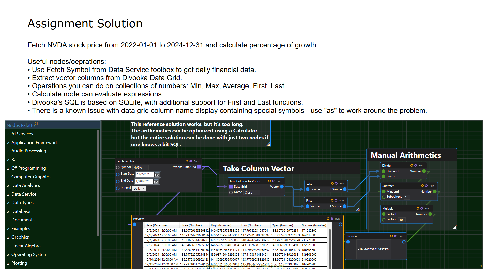Expand the Computer Graphics category
Image resolution: width=488 pixels, height=274 pixels.
(x=8, y=177)
